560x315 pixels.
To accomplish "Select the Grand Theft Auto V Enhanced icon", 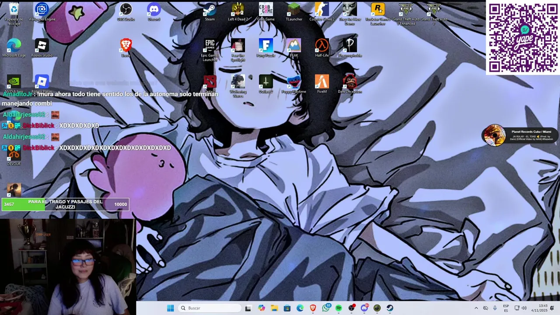I will [x=406, y=14].
